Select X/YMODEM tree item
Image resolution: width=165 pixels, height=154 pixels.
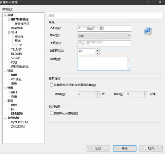(19, 122)
